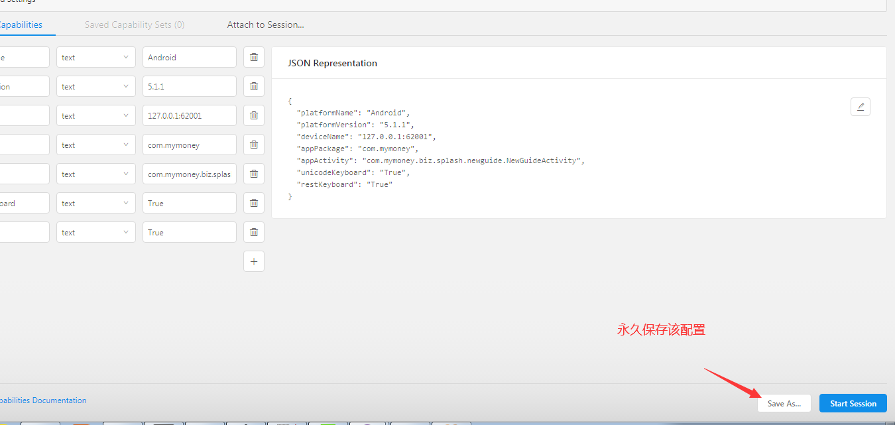Image resolution: width=895 pixels, height=425 pixels.
Task: Click the "restKeyboard": "True" JSON line
Action: pyautogui.click(x=345, y=184)
